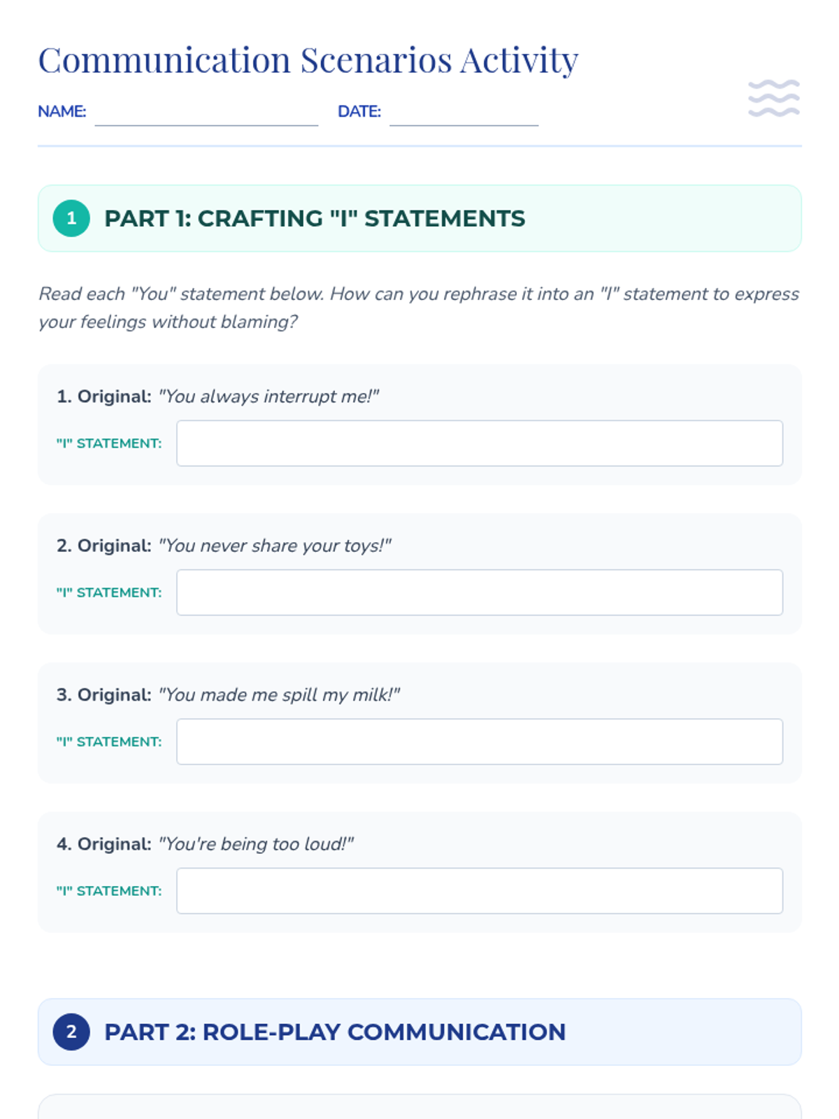Click the "You always interrupt me!" text
This screenshot has height=1119, width=839.
click(x=268, y=397)
